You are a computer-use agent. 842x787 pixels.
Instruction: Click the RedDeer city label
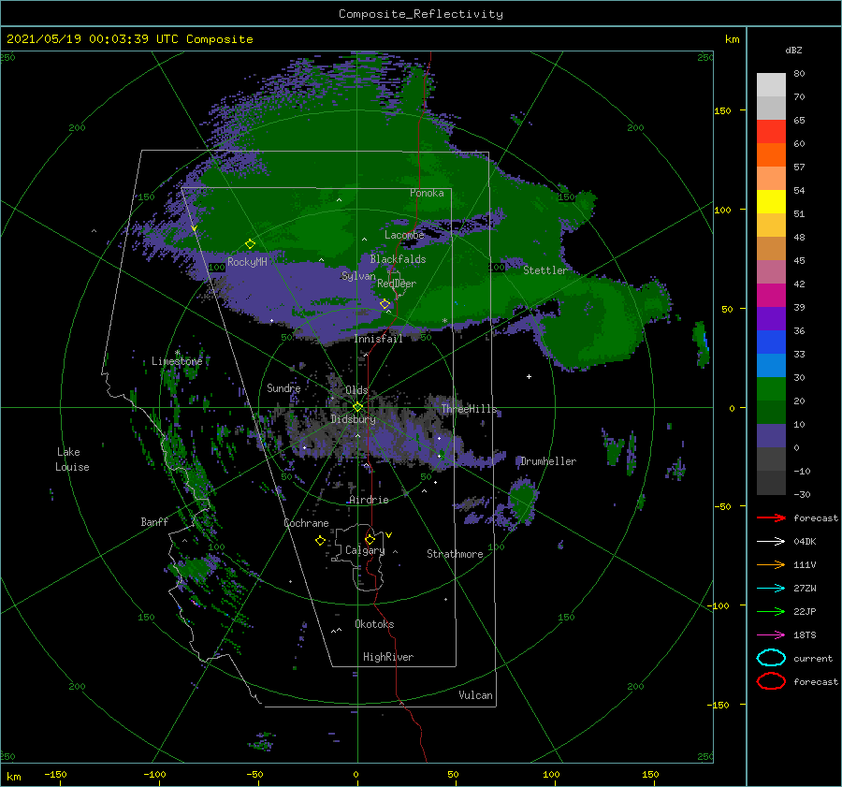click(397, 284)
